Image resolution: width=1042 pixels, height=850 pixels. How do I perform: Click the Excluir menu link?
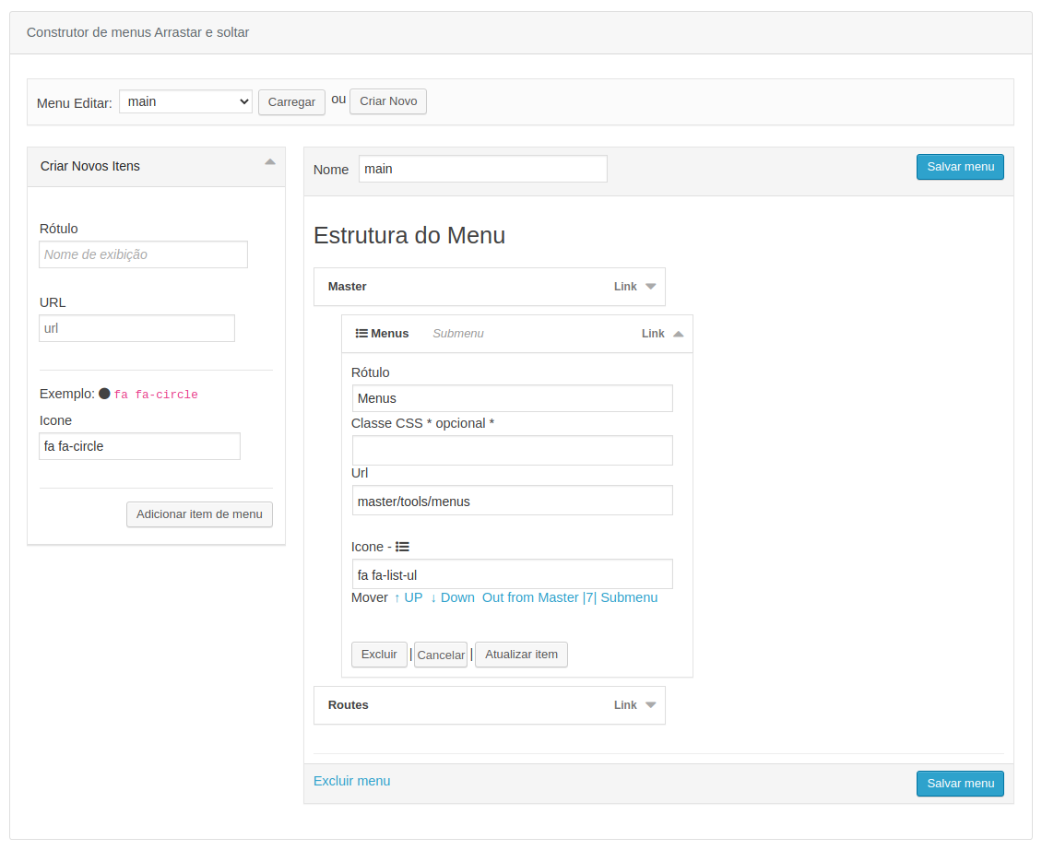tap(351, 781)
